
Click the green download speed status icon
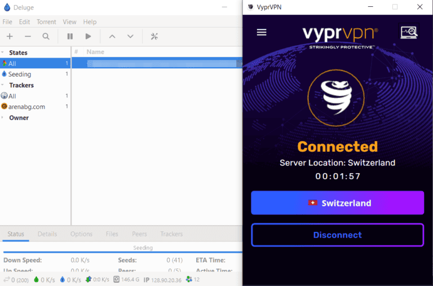pyautogui.click(x=36, y=279)
